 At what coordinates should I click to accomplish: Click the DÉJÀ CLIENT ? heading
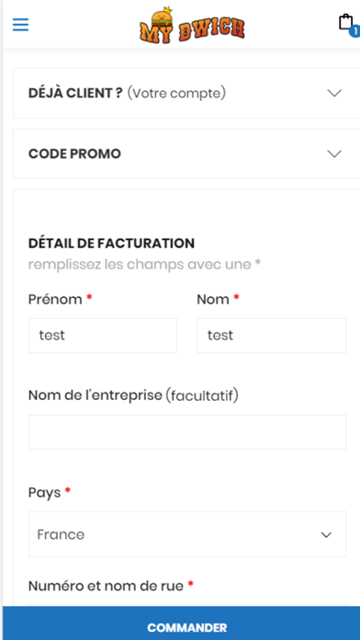point(75,93)
